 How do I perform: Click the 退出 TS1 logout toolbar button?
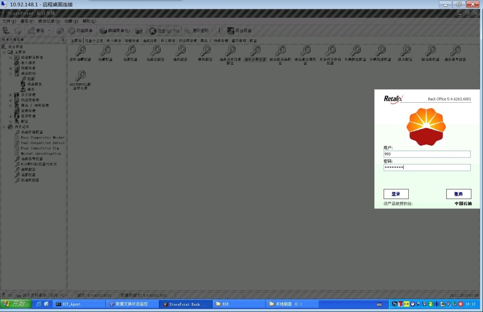[164, 30]
